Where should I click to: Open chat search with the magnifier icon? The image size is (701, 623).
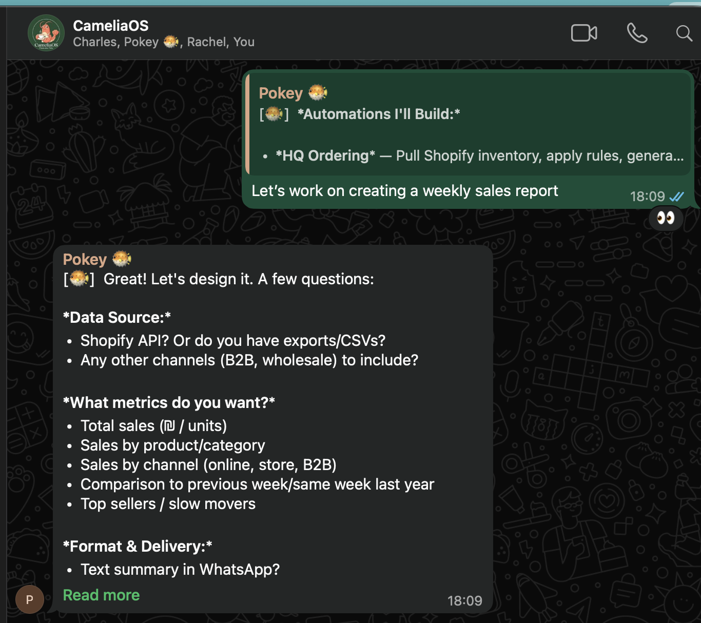[684, 33]
